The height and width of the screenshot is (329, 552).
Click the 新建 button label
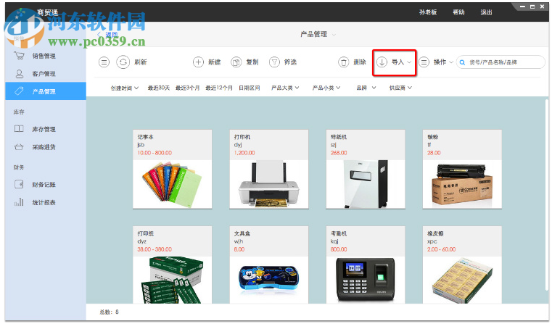(214, 62)
